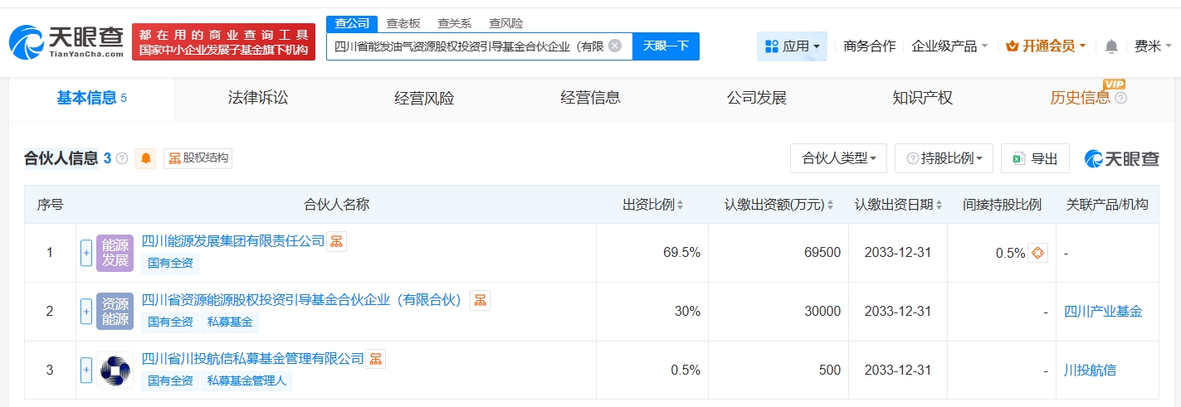This screenshot has height=407, width=1181.
Task: Expand row 1 with plus button
Action: tap(86, 253)
